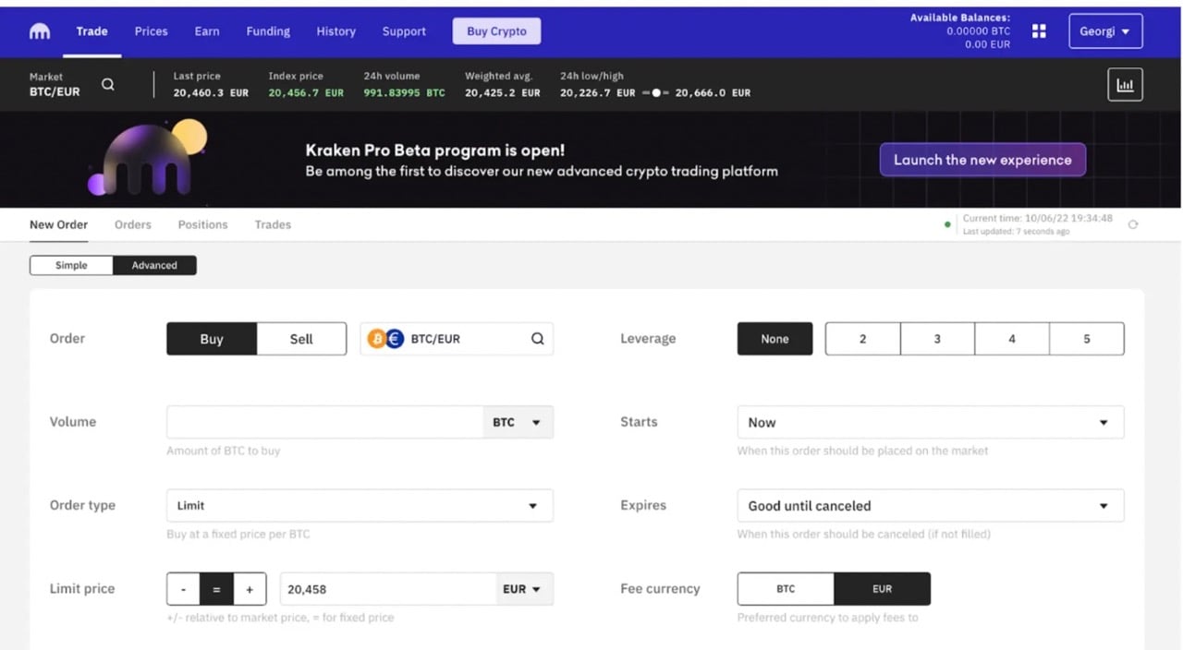Switch to the Orders tab
Screen dimensions: 1183x650
pyautogui.click(x=132, y=224)
